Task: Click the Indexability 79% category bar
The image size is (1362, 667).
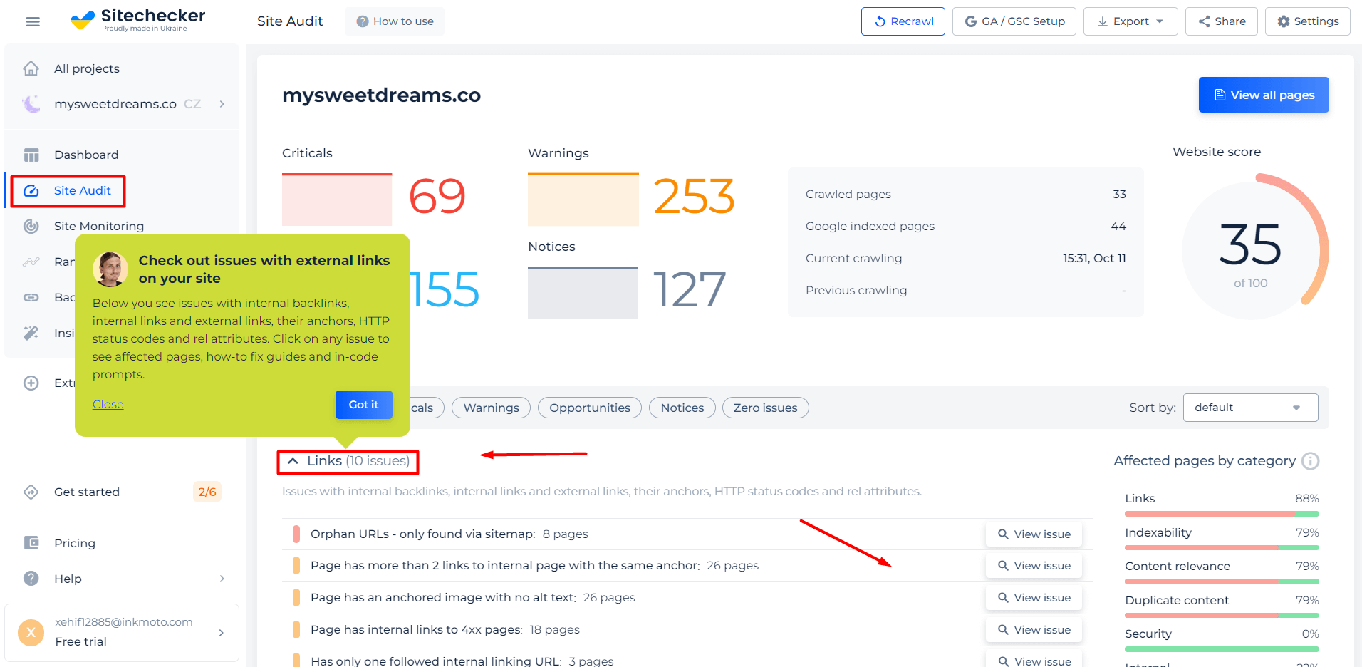Action: click(1222, 547)
